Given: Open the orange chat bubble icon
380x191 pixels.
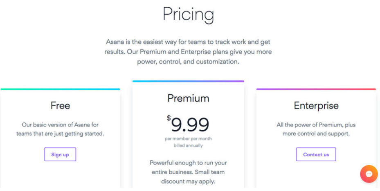Looking at the screenshot, I should point(369,174).
